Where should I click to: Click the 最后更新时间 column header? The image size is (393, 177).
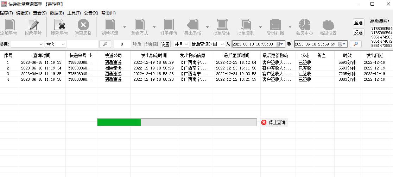[x=236, y=55]
